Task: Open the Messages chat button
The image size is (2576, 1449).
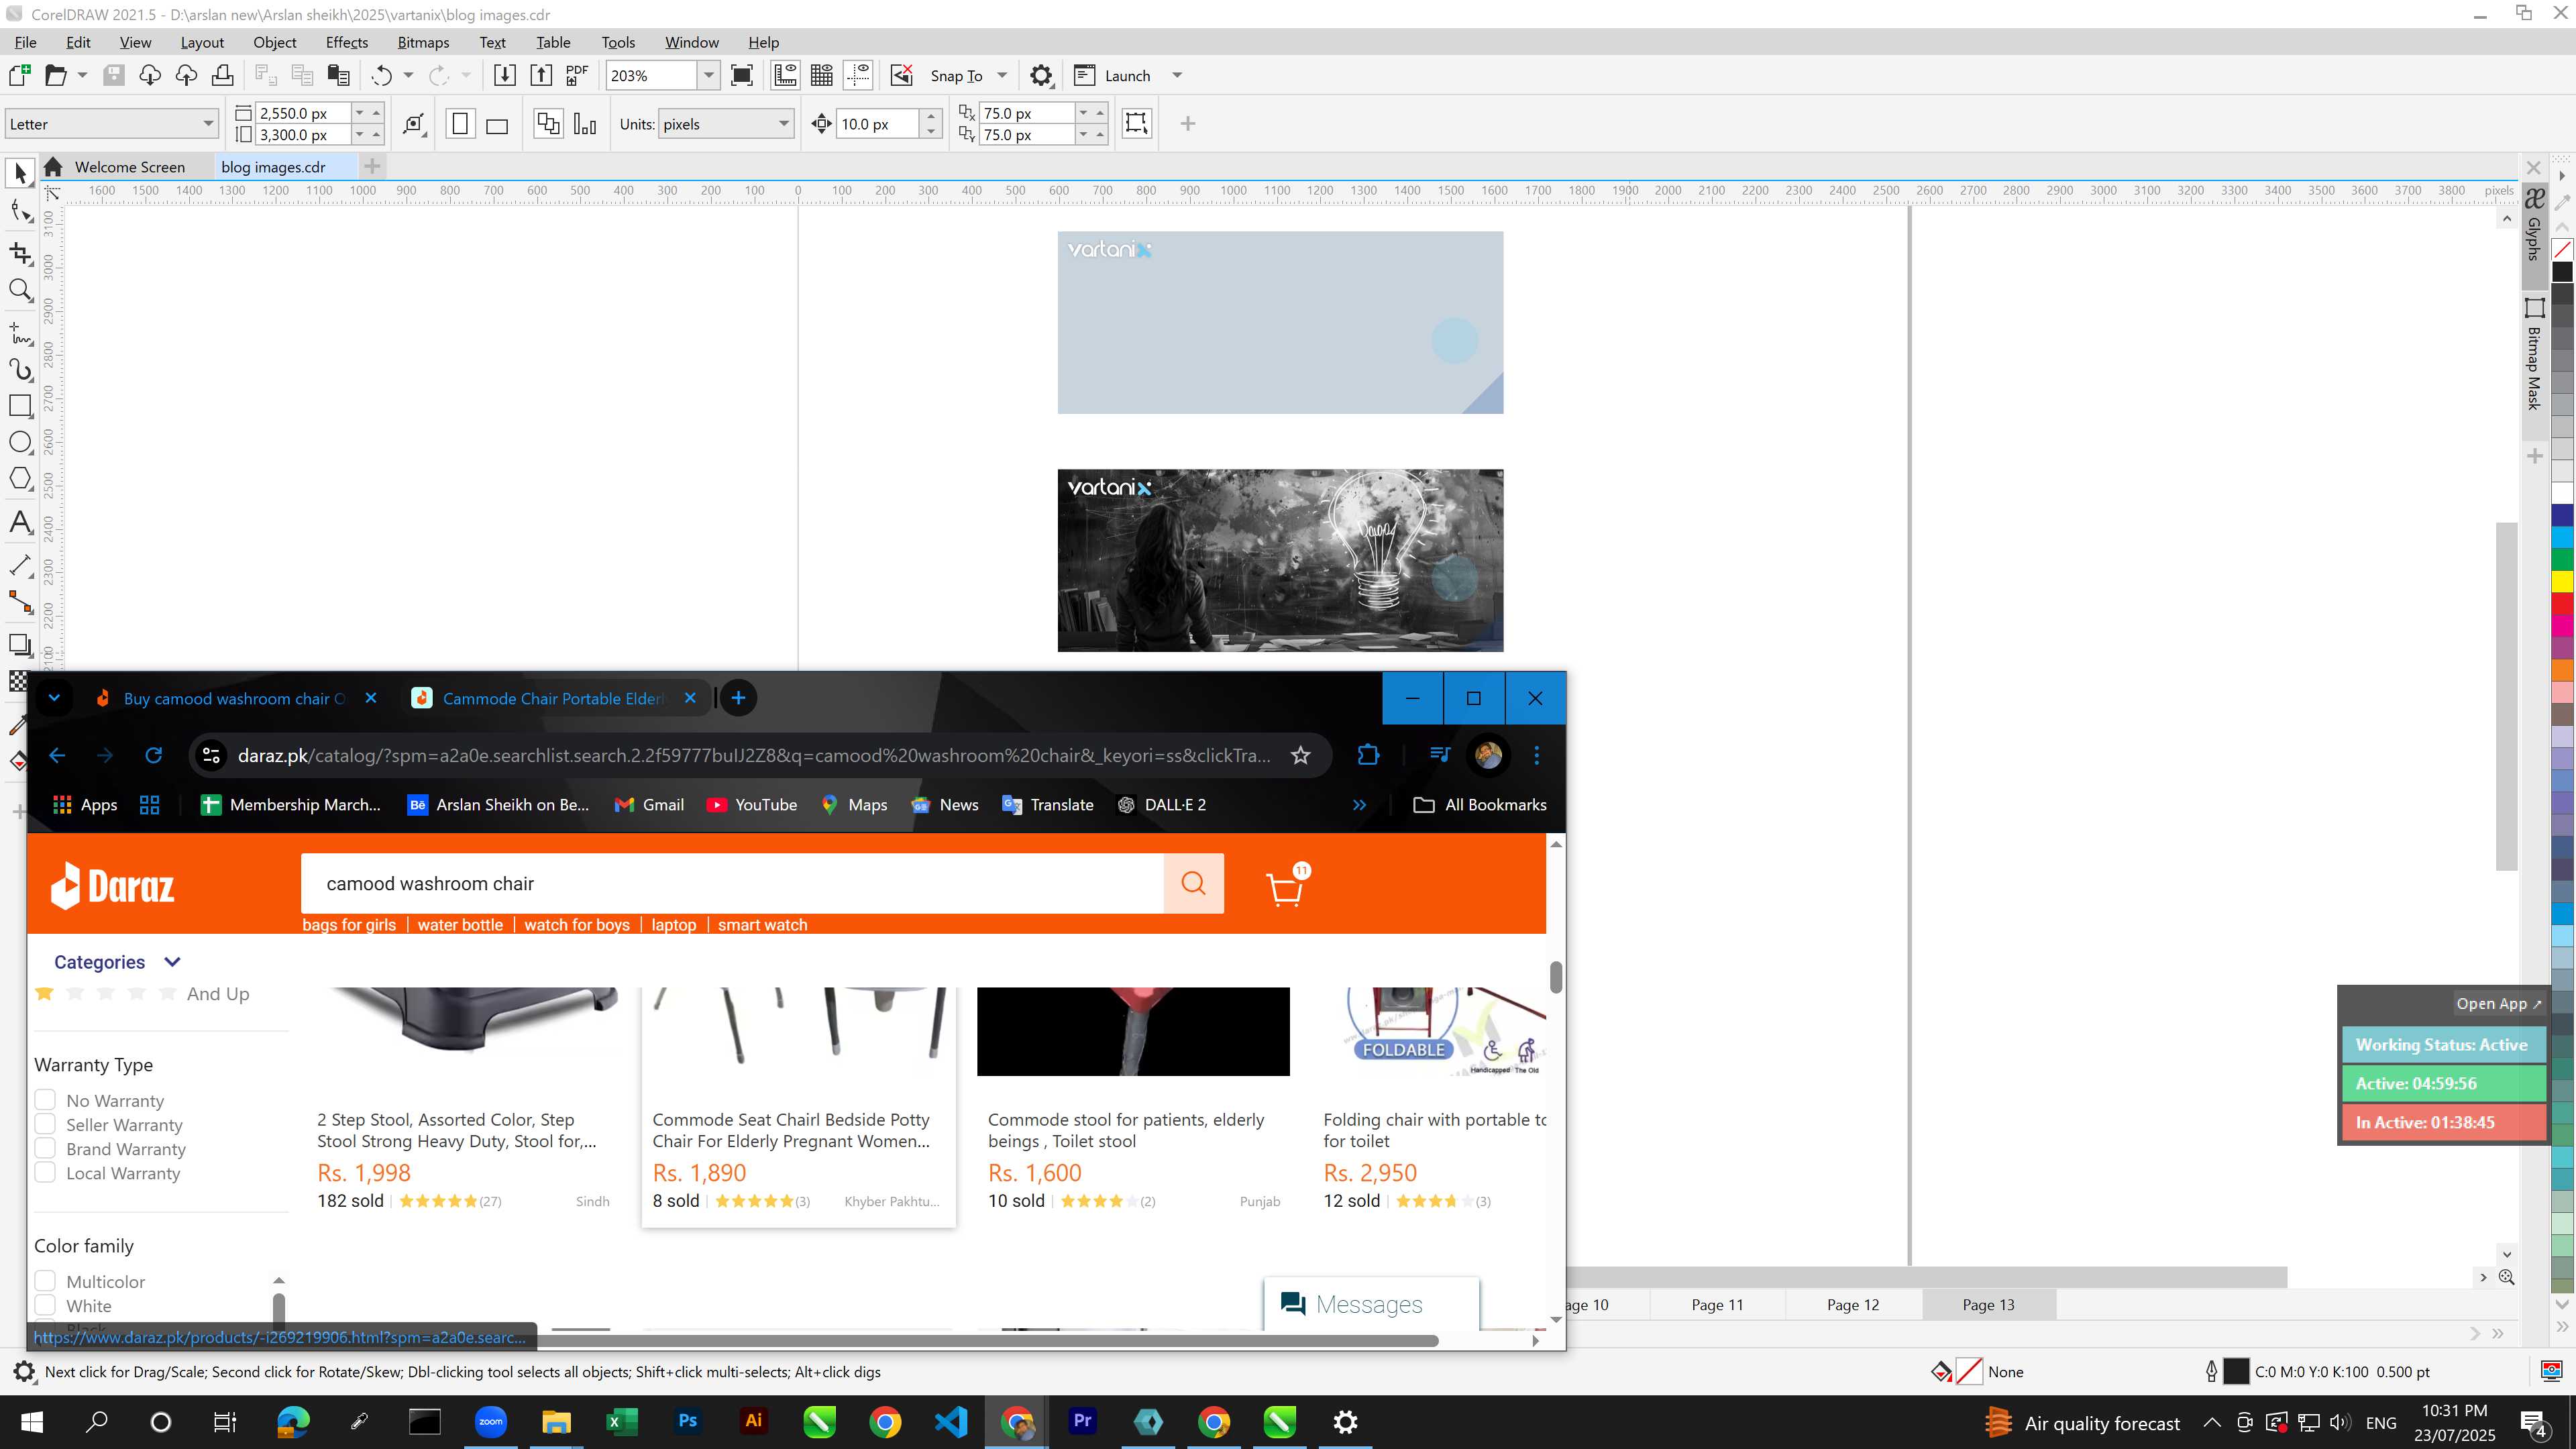Action: pos(1371,1304)
